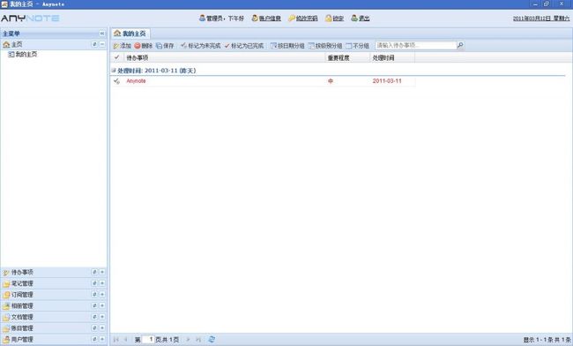Select the 我的主页 tab

[130, 34]
